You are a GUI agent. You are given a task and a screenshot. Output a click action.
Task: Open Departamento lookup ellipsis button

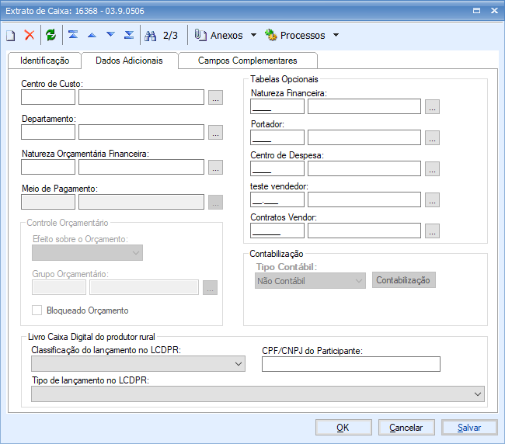[x=215, y=132]
